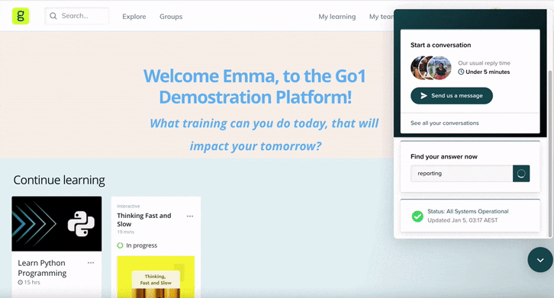Click the green Go1 logo
The width and height of the screenshot is (554, 298).
pyautogui.click(x=21, y=16)
